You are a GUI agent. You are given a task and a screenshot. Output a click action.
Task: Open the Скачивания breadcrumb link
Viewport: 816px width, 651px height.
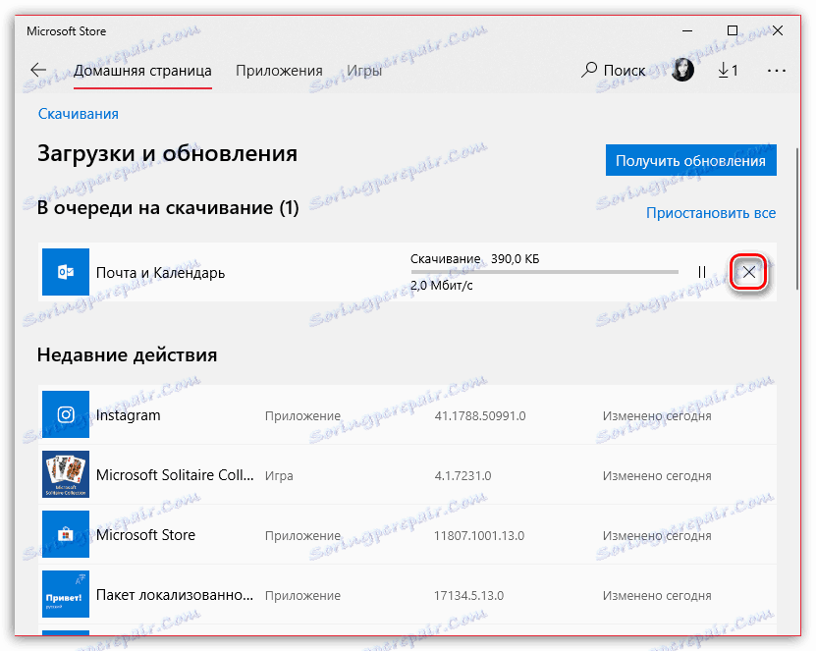click(78, 113)
